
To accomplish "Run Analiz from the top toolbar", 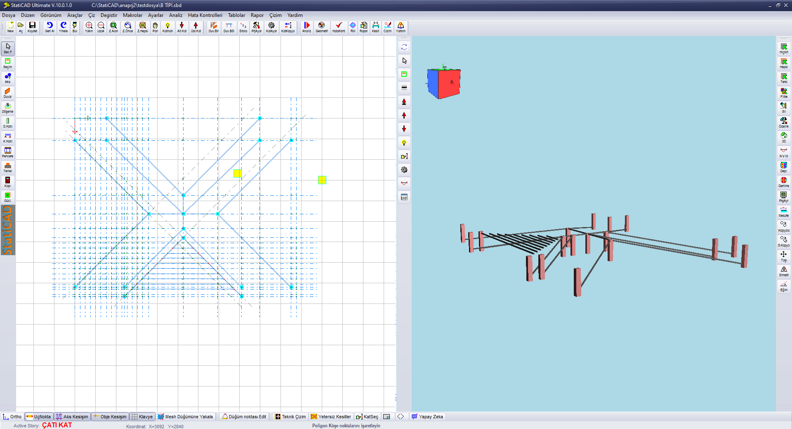I will coord(306,27).
